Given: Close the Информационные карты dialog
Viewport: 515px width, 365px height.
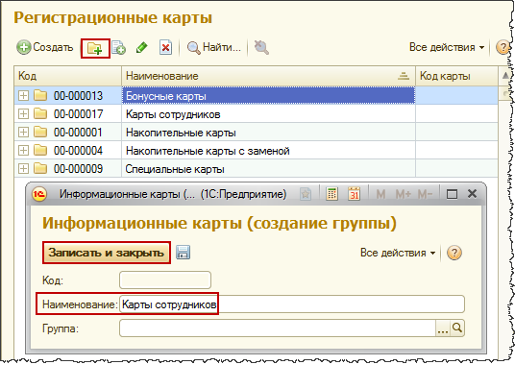Looking at the screenshot, I should pos(472,194).
